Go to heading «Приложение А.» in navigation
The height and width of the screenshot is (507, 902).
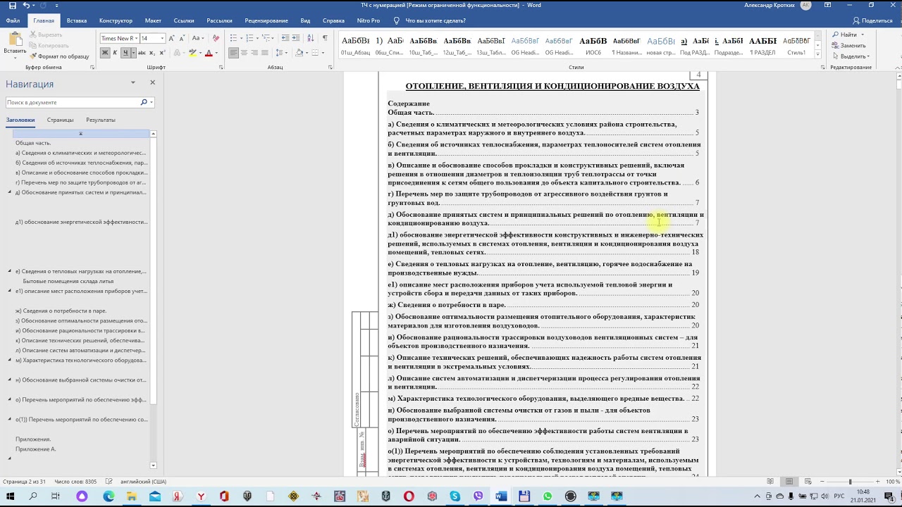35,449
